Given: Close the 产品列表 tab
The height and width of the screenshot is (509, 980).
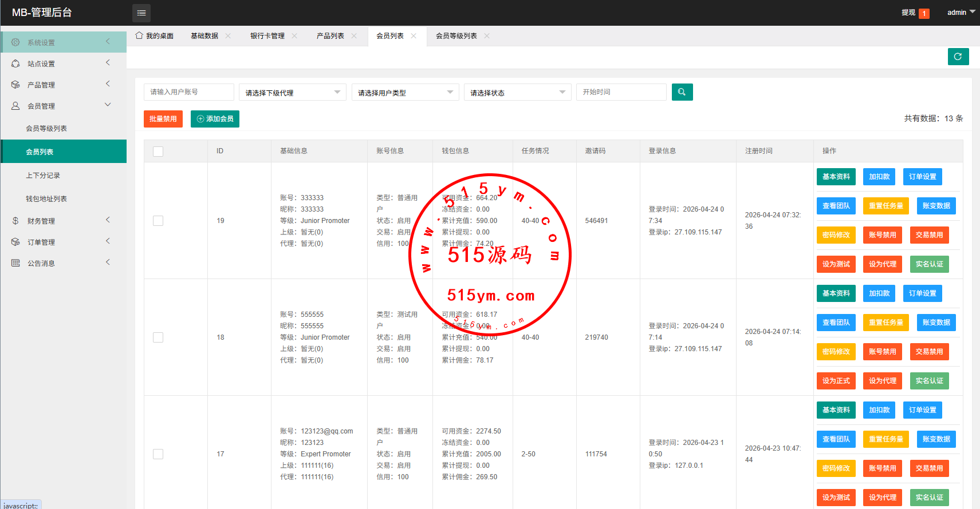Looking at the screenshot, I should [354, 36].
